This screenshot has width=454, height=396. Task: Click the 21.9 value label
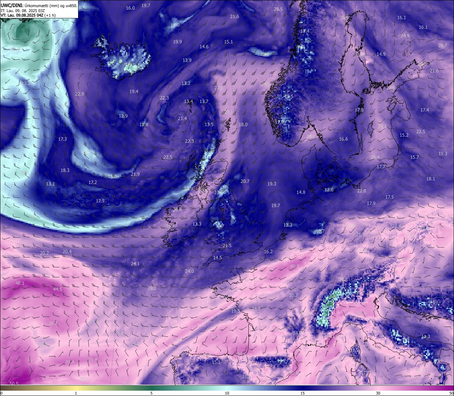click(x=135, y=174)
